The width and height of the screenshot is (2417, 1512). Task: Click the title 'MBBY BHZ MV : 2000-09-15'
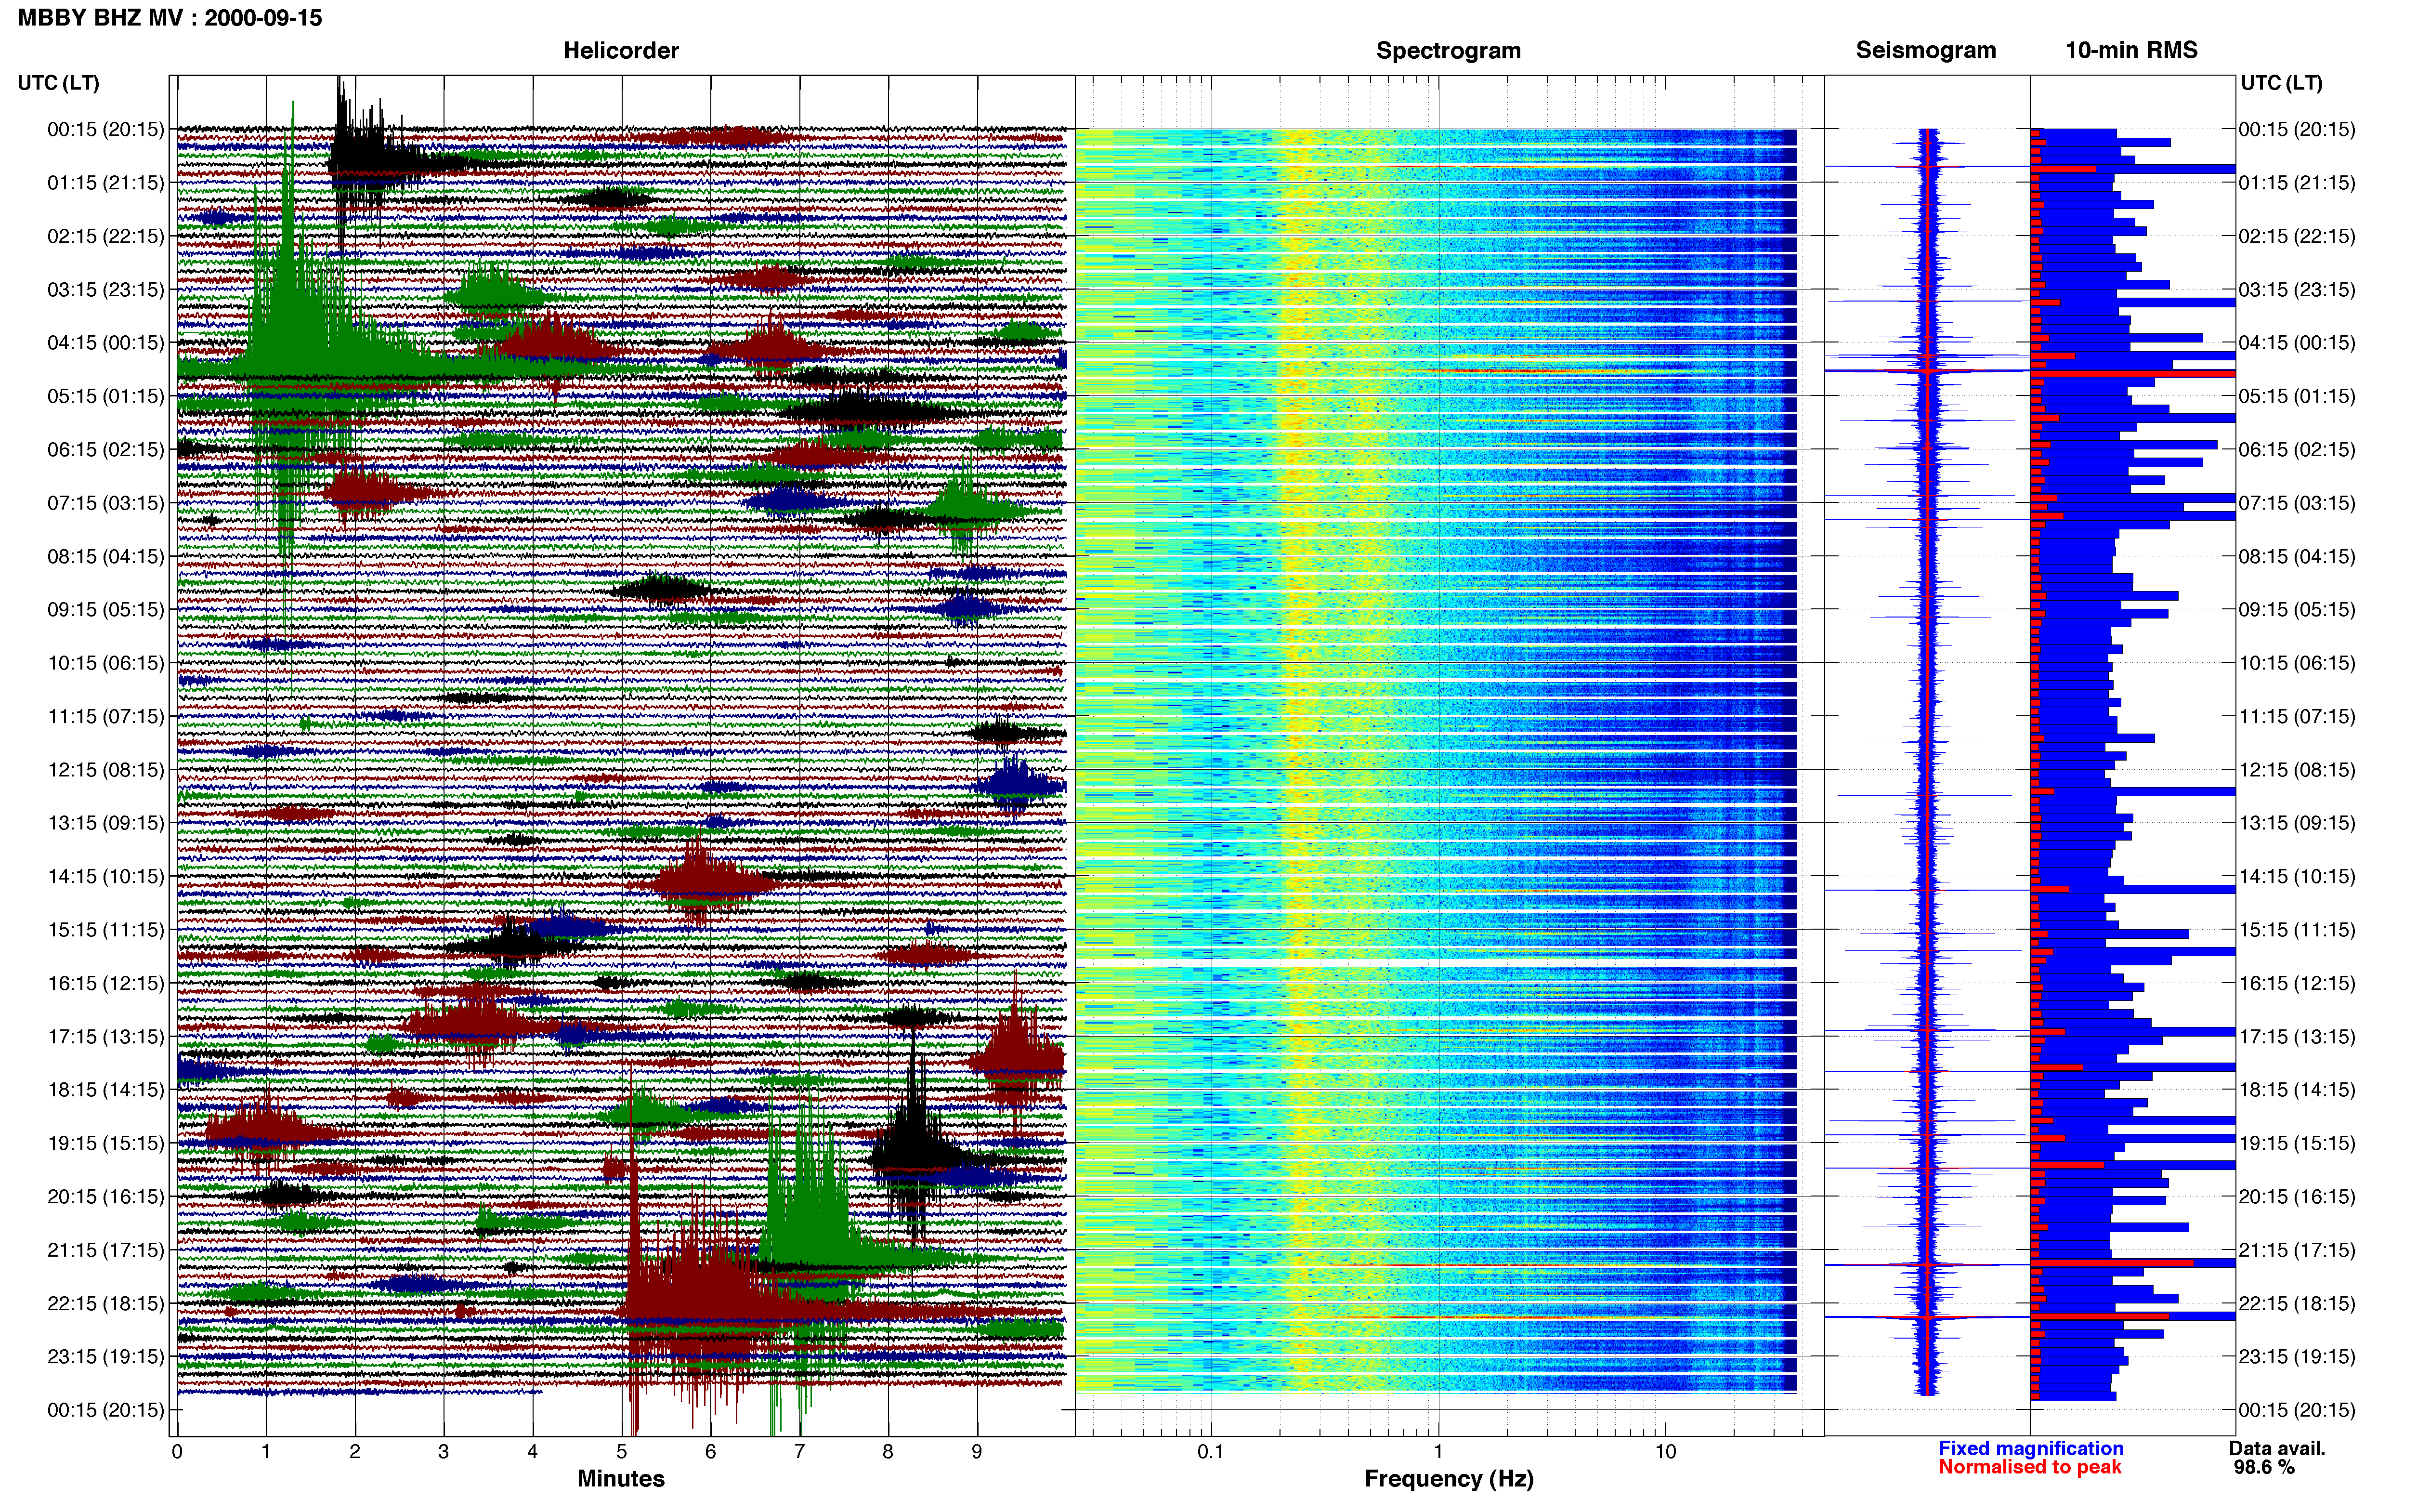[x=170, y=18]
